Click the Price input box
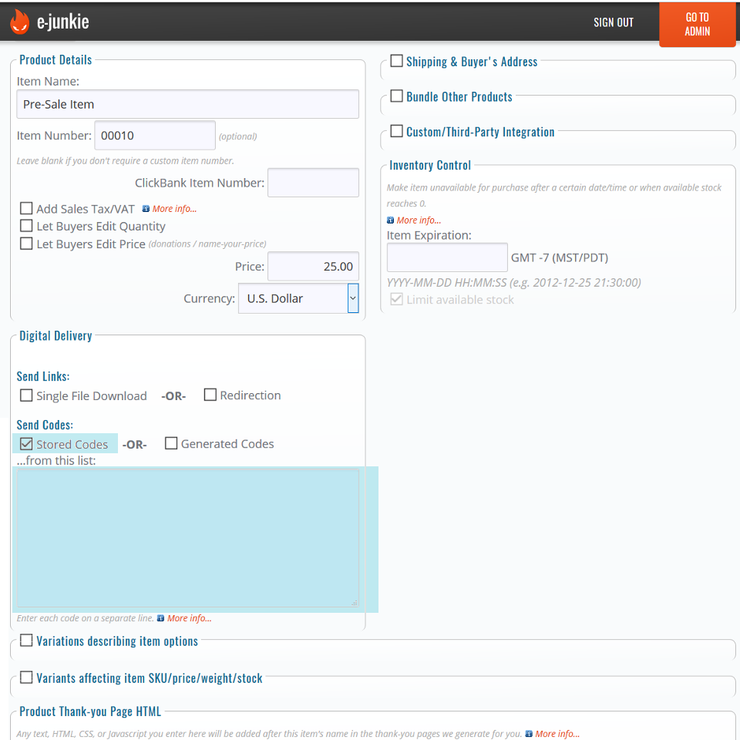The image size is (740, 740). pos(313,267)
